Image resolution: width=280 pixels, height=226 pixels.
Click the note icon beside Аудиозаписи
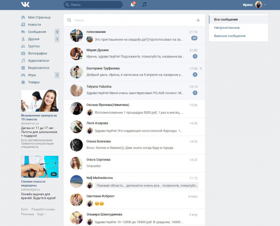tap(23, 61)
